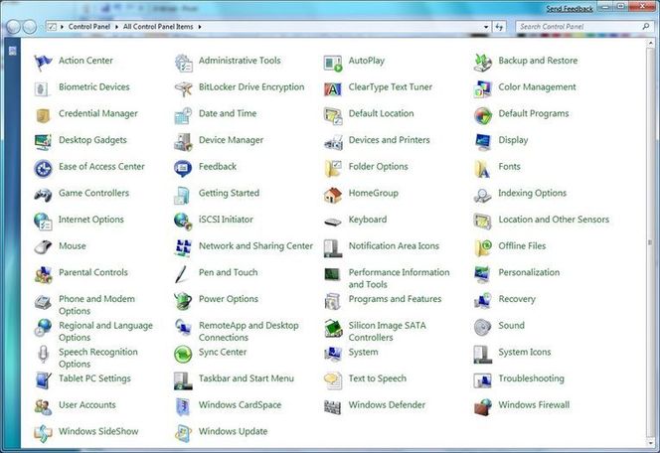The image size is (660, 453).
Task: Open the Windows SideShow link
Action: tap(98, 431)
